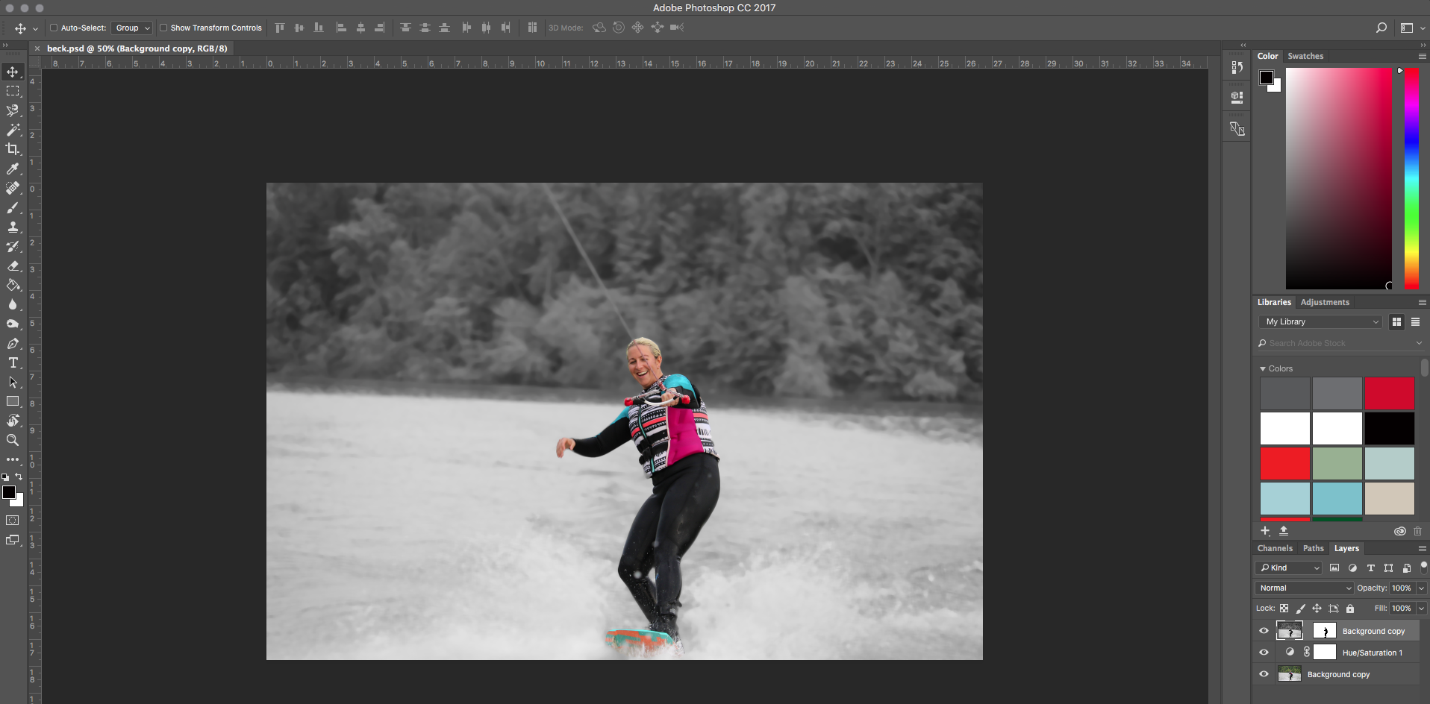Switch libraries panel to list view

1415,322
